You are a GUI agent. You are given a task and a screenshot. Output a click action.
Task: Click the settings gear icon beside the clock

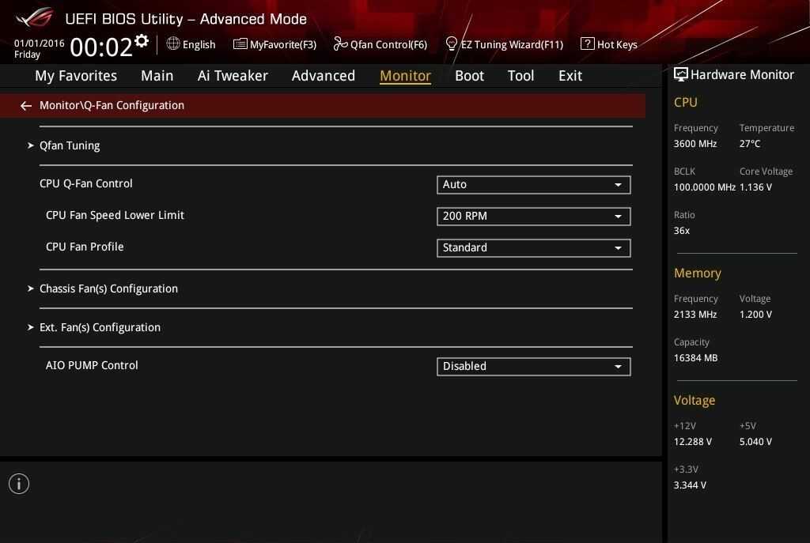click(142, 41)
